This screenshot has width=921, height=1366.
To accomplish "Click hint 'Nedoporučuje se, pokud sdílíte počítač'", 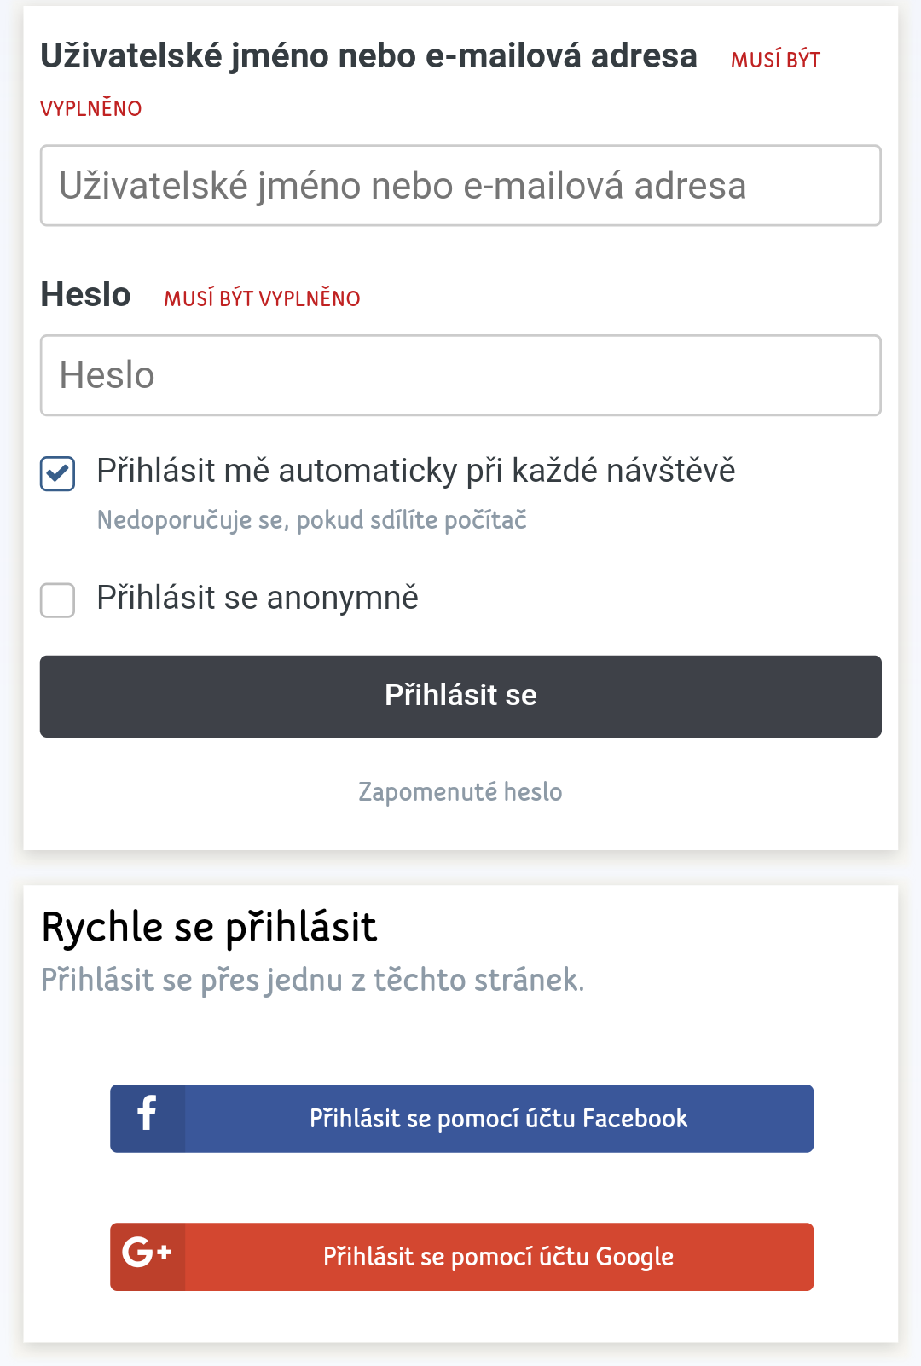I will (311, 520).
